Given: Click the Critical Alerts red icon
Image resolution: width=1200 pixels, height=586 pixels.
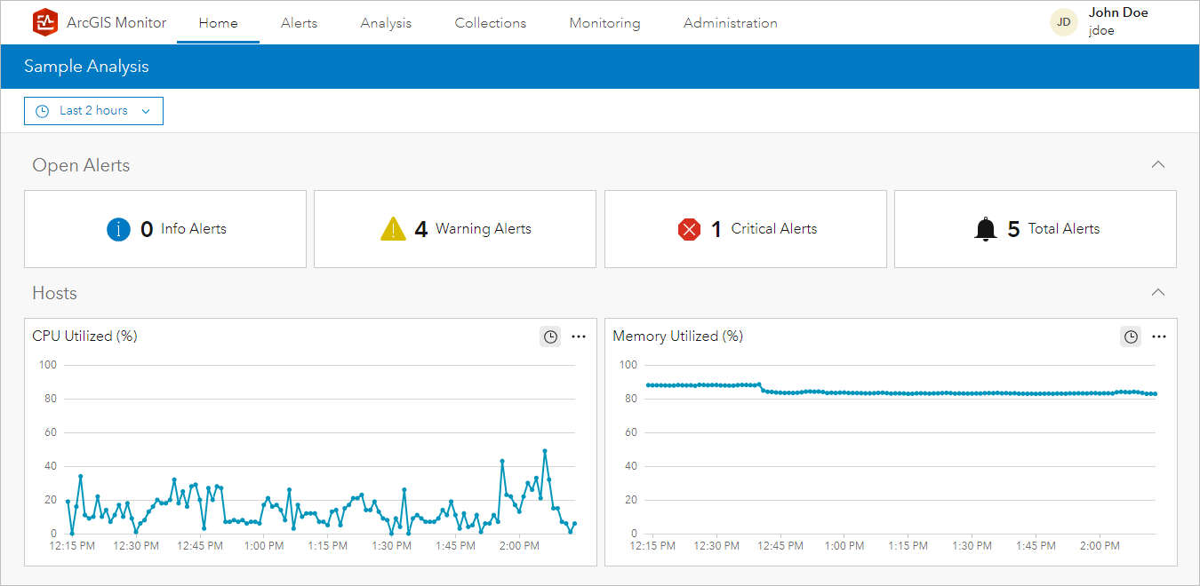Looking at the screenshot, I should (689, 229).
